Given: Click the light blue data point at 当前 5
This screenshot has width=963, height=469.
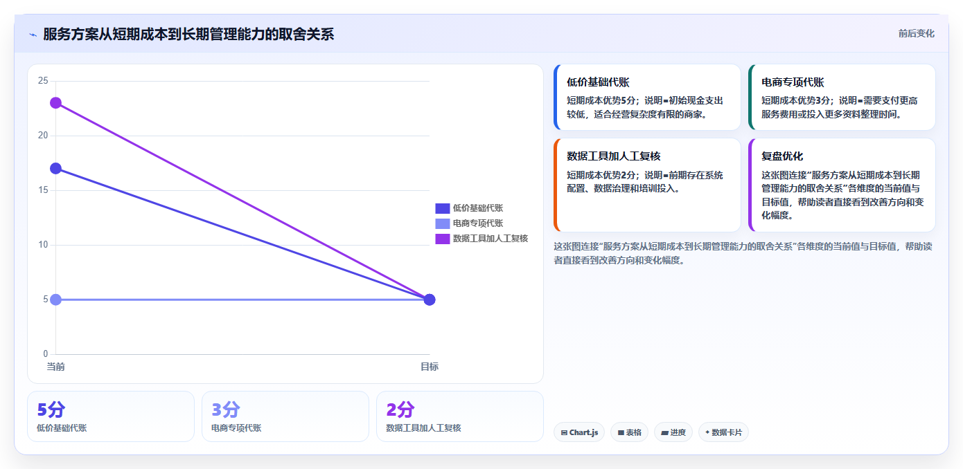Looking at the screenshot, I should (55, 300).
